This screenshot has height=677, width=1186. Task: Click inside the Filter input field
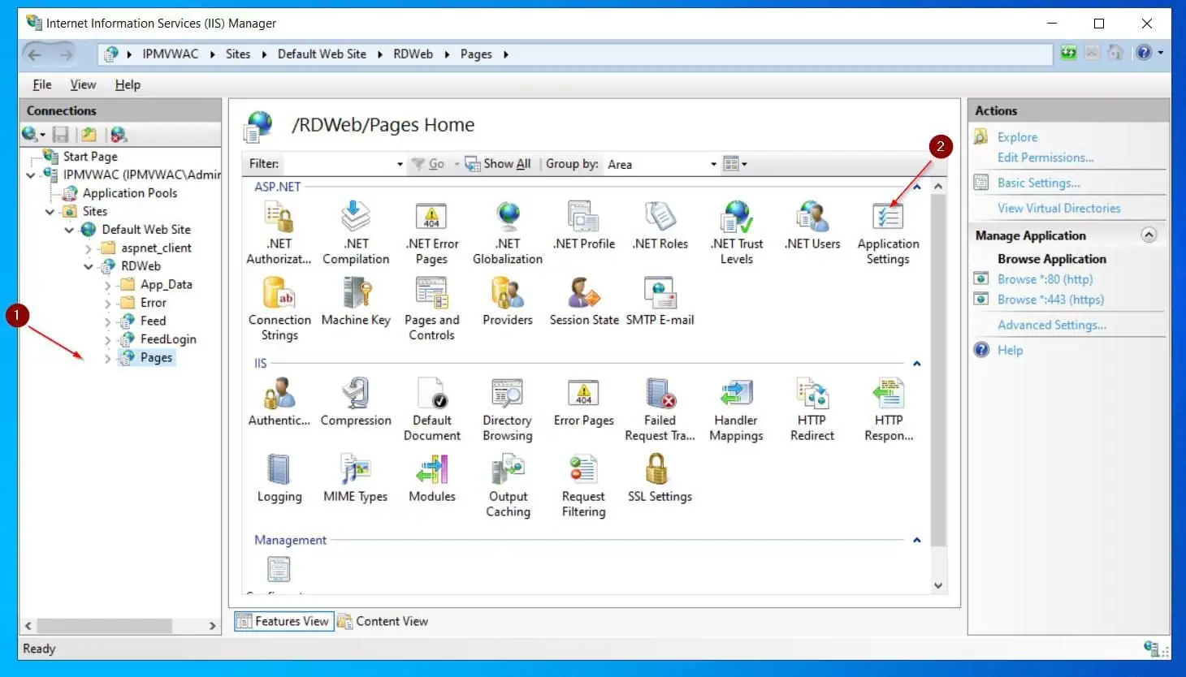point(337,164)
